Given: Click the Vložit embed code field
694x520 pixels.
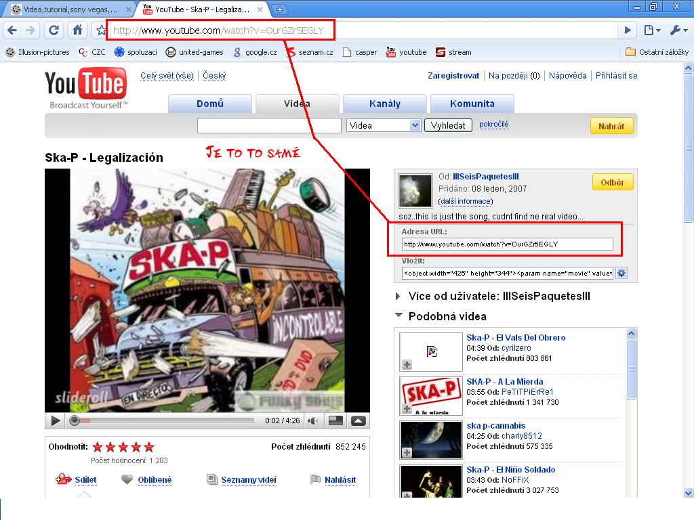Looking at the screenshot, I should coord(508,273).
